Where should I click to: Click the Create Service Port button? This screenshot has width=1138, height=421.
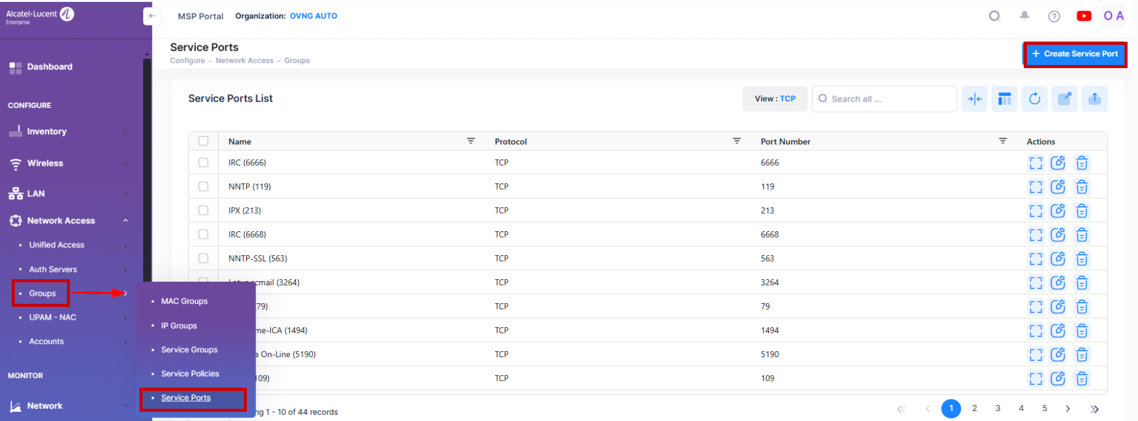(x=1075, y=54)
